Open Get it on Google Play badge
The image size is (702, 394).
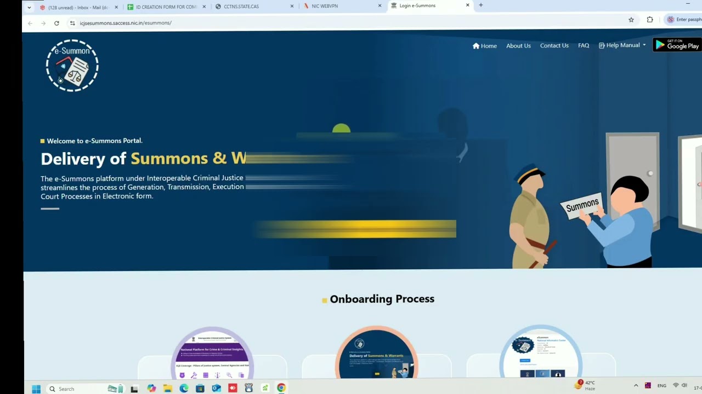(x=677, y=45)
